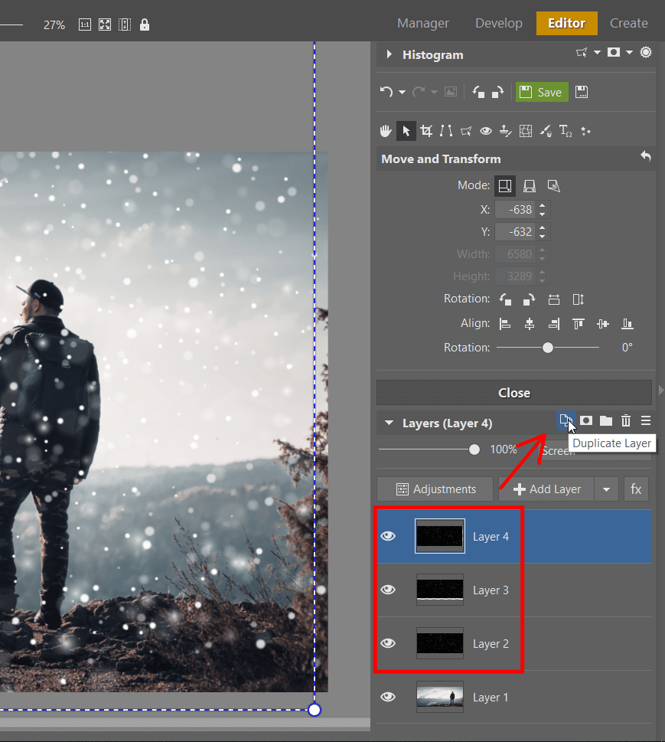Viewport: 665px width, 742px height.
Task: Select the Paintbrush and Fill tool
Action: click(546, 131)
